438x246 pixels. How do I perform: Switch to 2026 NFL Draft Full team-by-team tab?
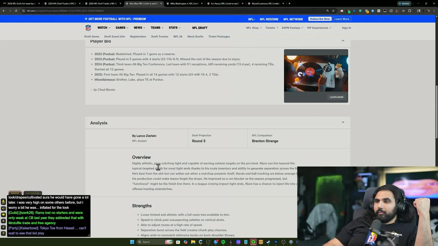pyautogui.click(x=21, y=3)
